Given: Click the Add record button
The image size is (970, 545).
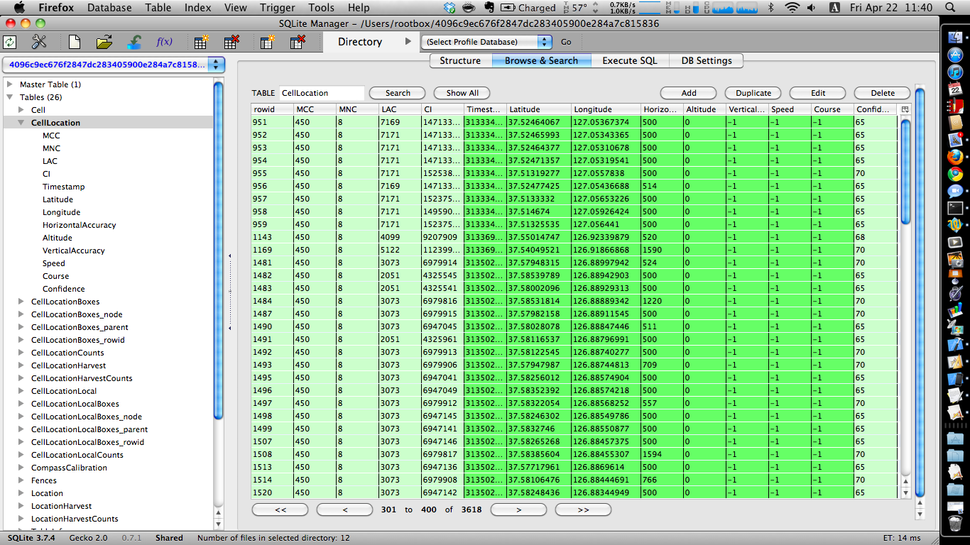Looking at the screenshot, I should click(689, 93).
